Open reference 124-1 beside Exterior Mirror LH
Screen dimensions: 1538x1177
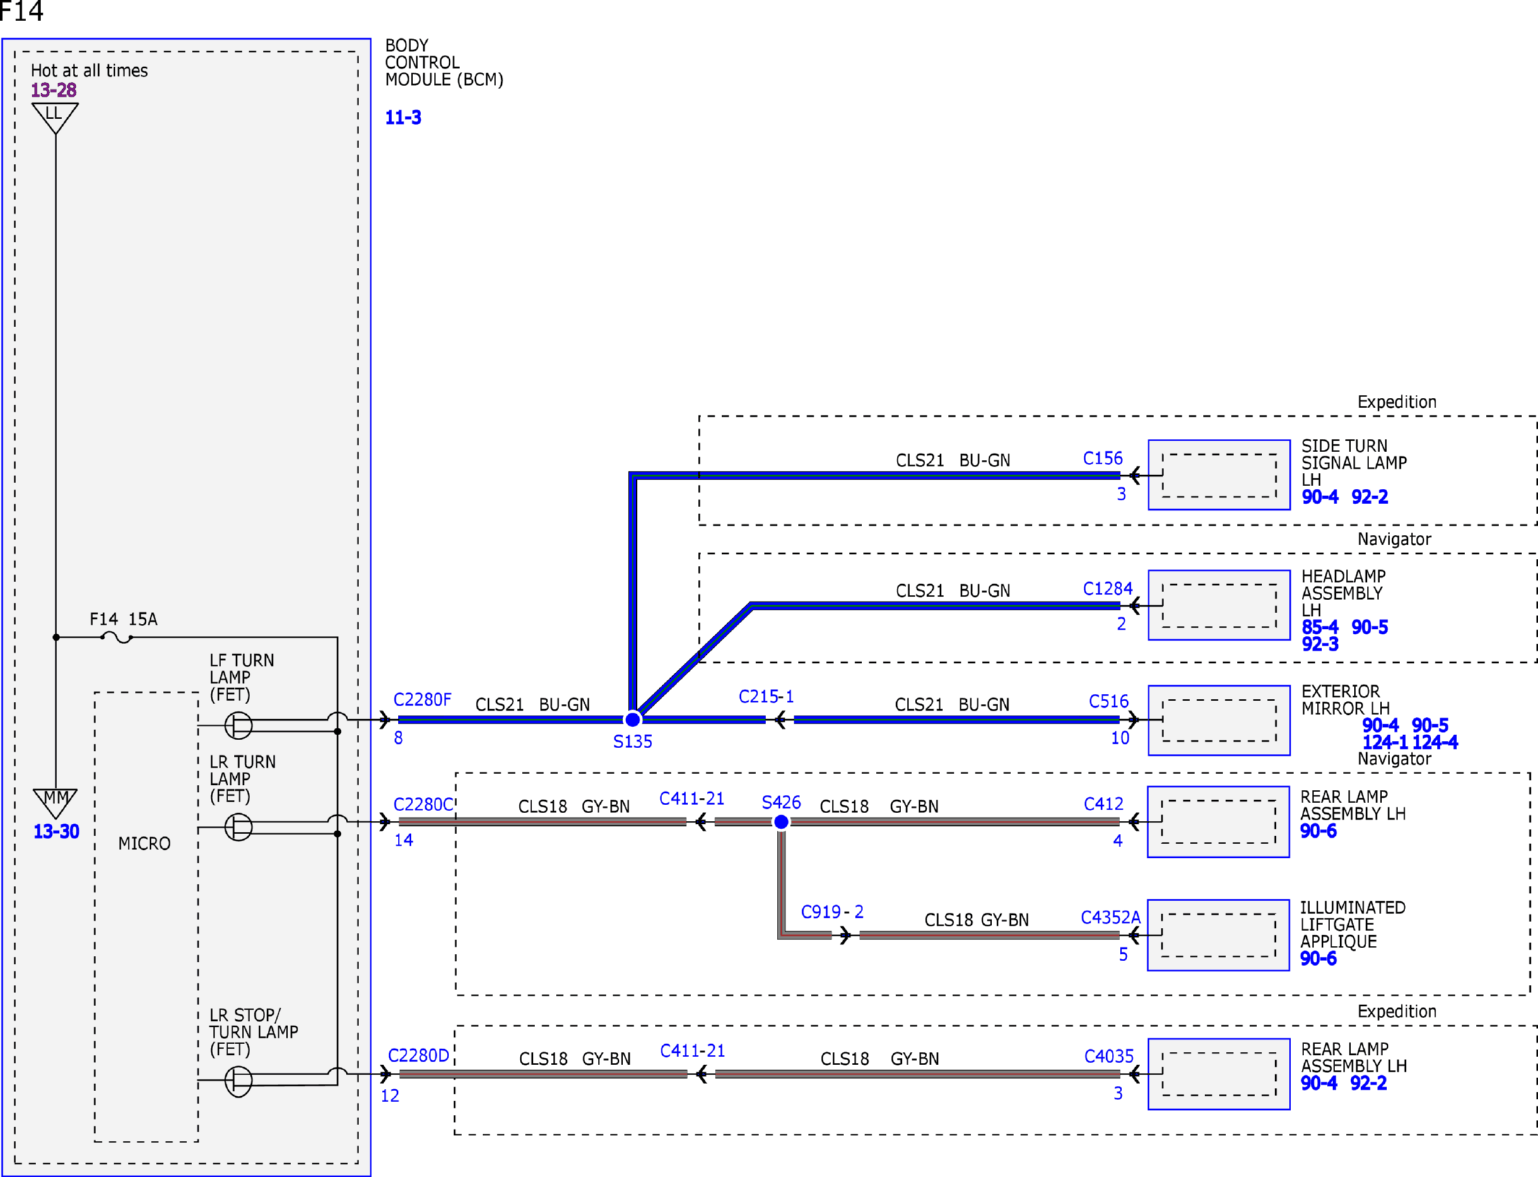(1385, 742)
